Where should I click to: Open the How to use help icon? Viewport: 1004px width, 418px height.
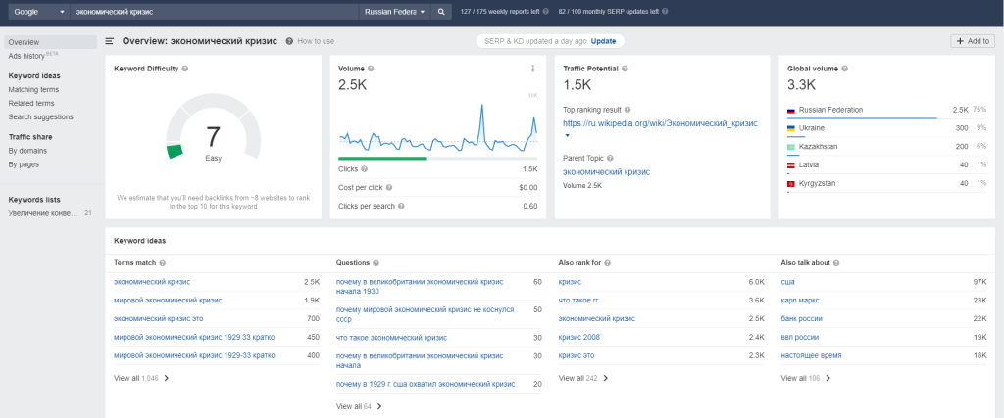[x=289, y=41]
